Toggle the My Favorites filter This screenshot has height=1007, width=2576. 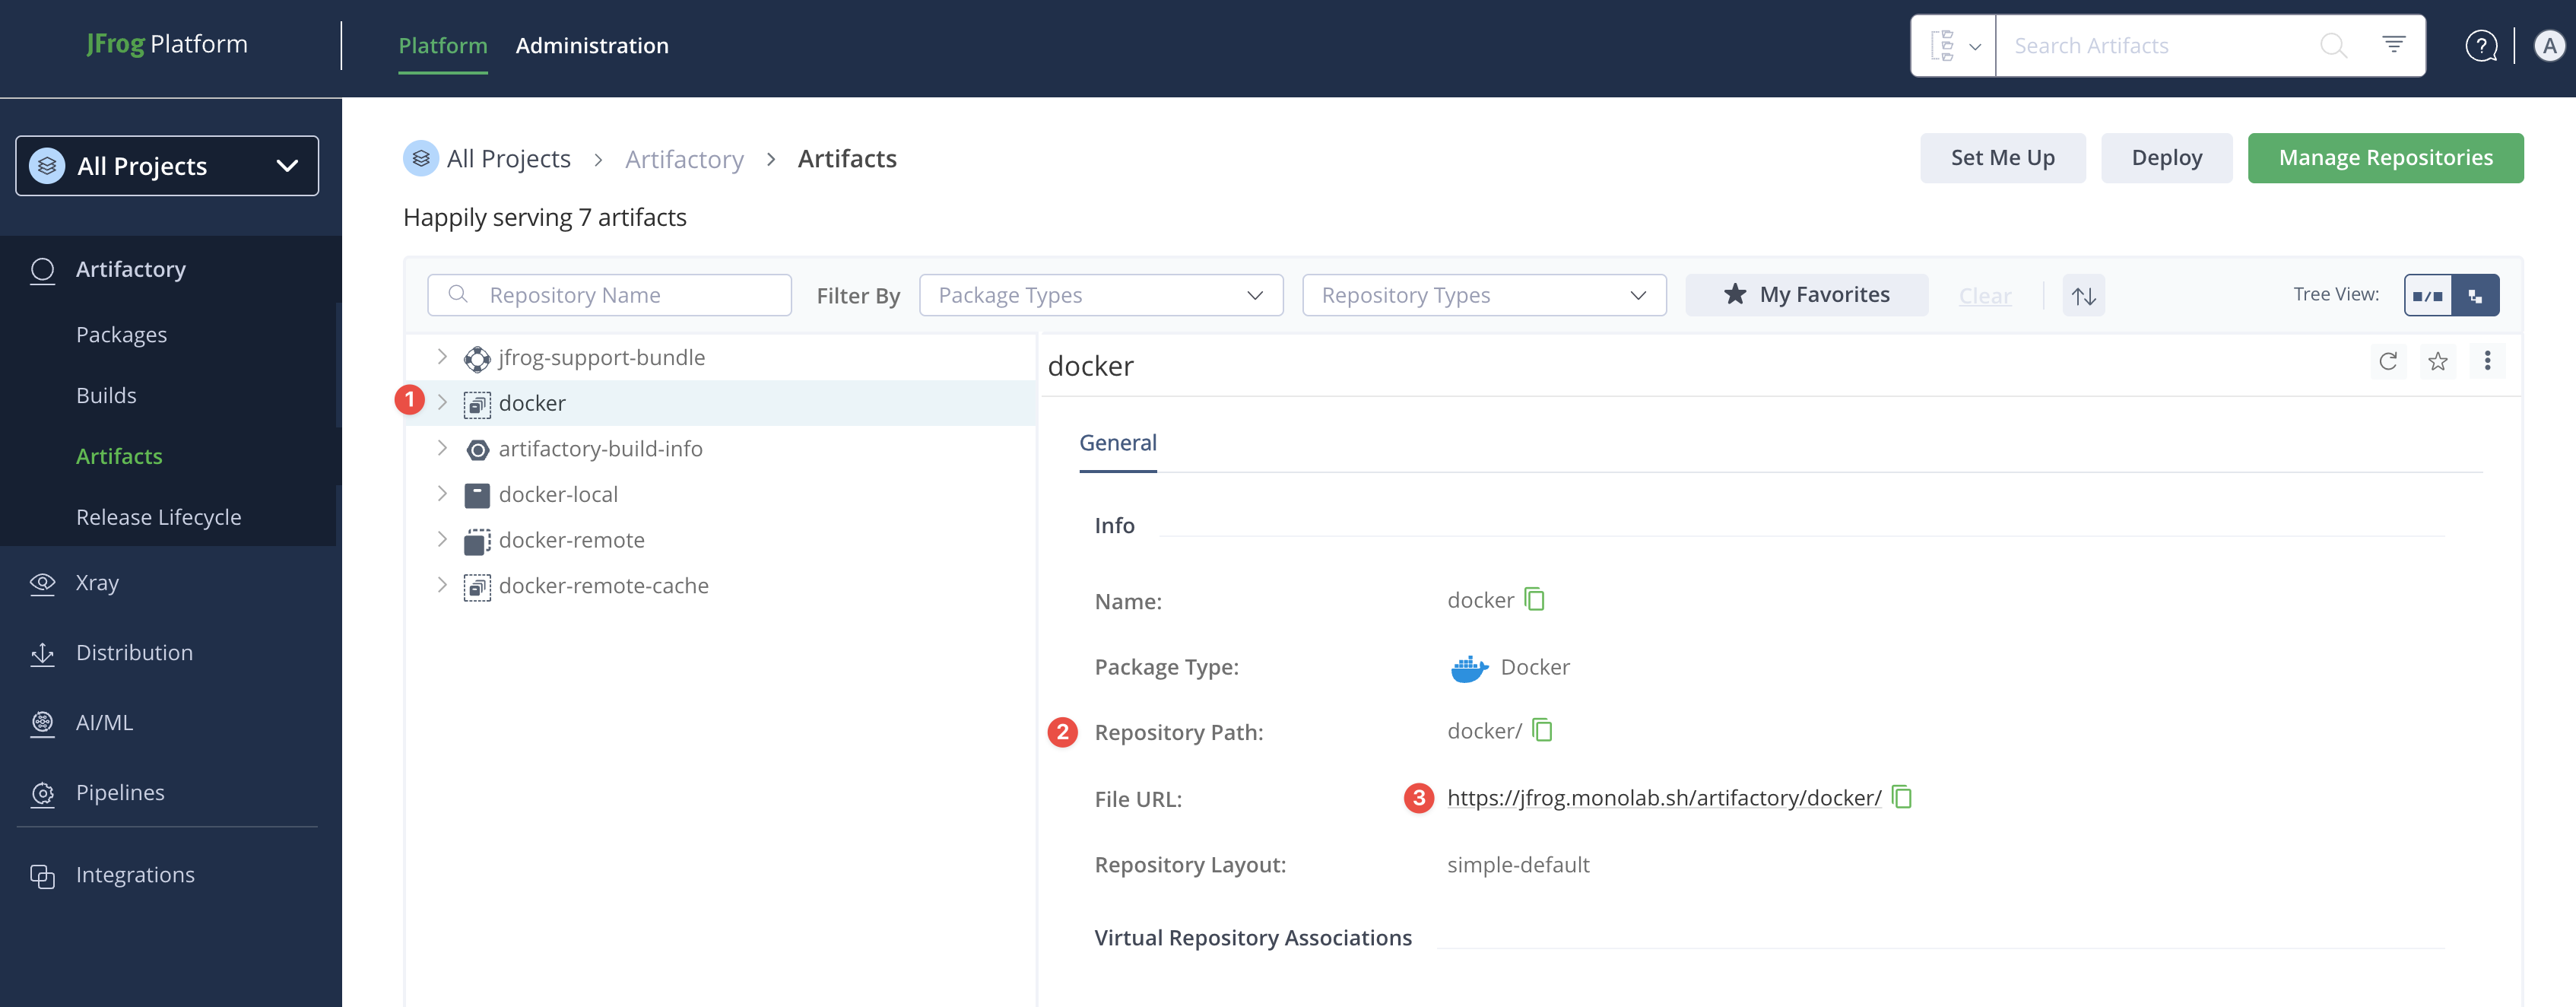click(1806, 295)
